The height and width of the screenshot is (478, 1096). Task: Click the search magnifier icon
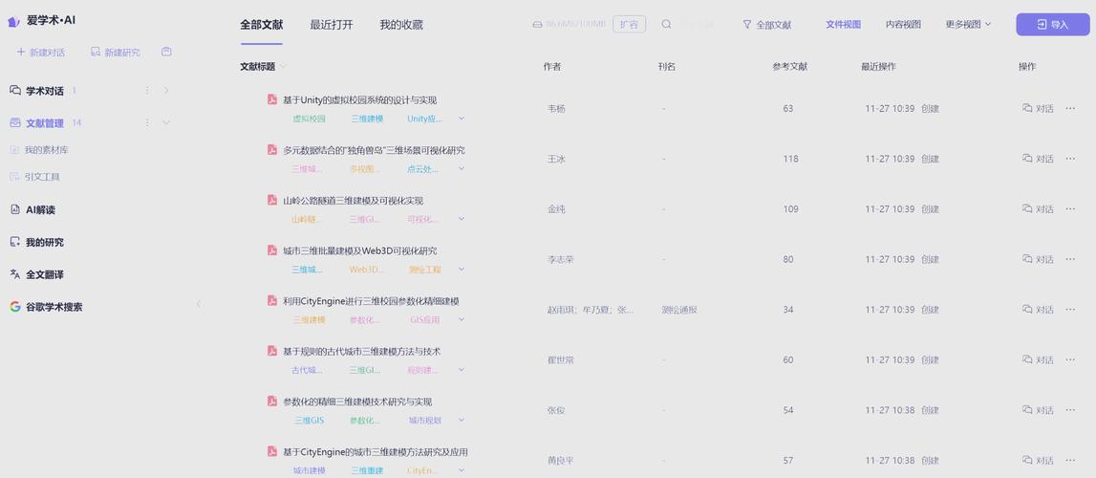[x=666, y=25]
